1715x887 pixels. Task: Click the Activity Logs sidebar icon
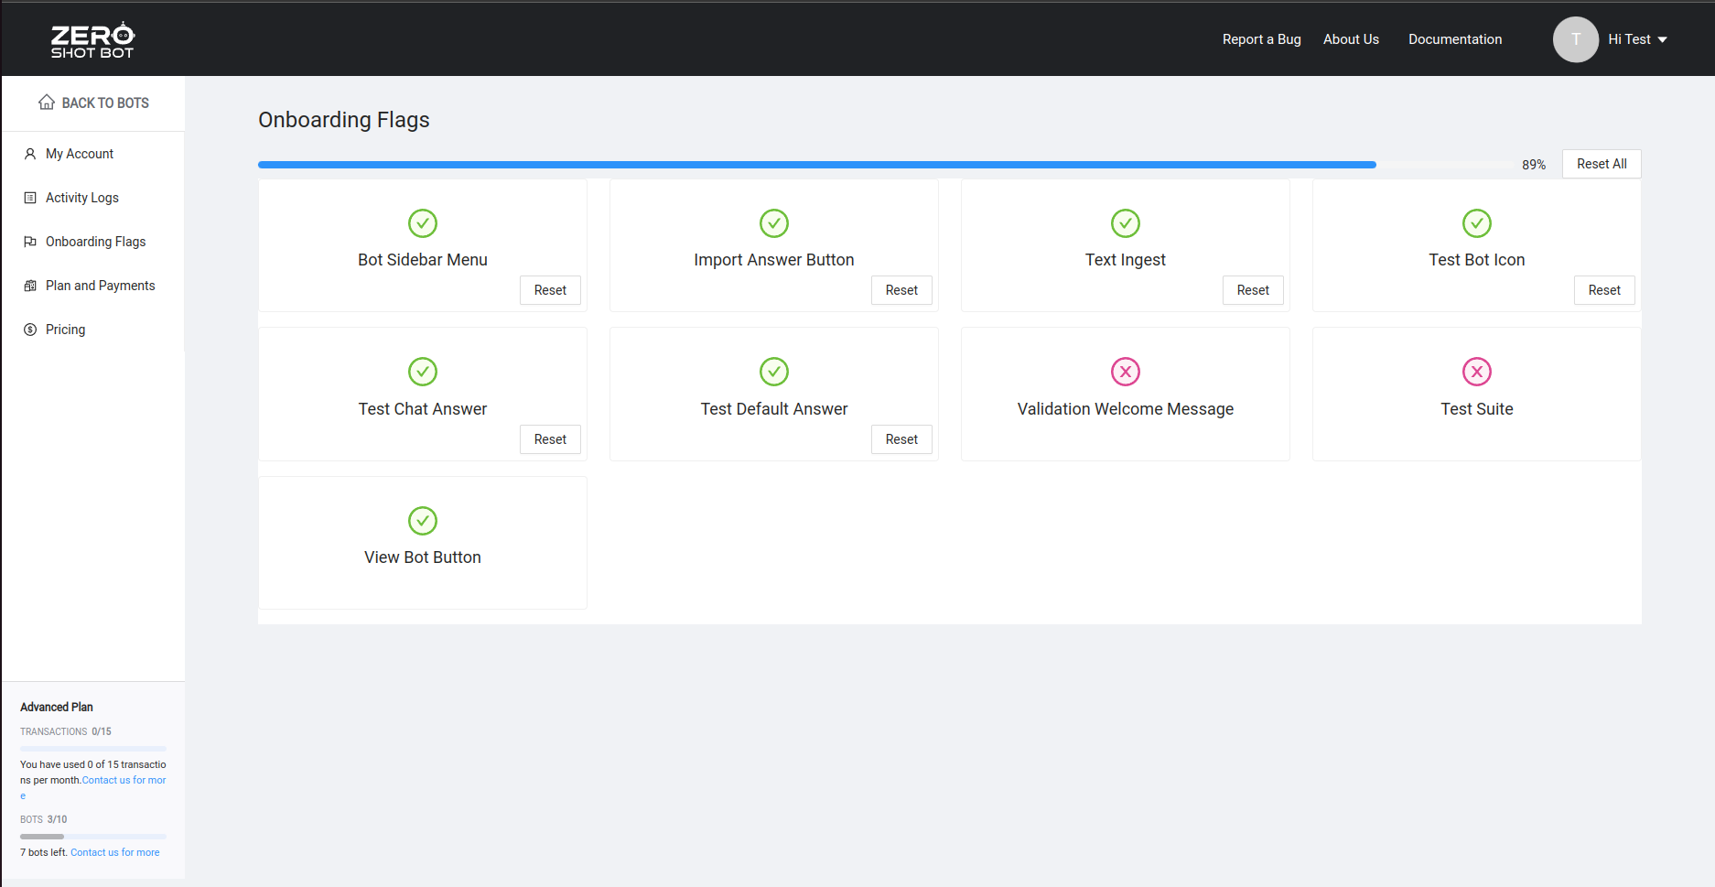(x=28, y=197)
